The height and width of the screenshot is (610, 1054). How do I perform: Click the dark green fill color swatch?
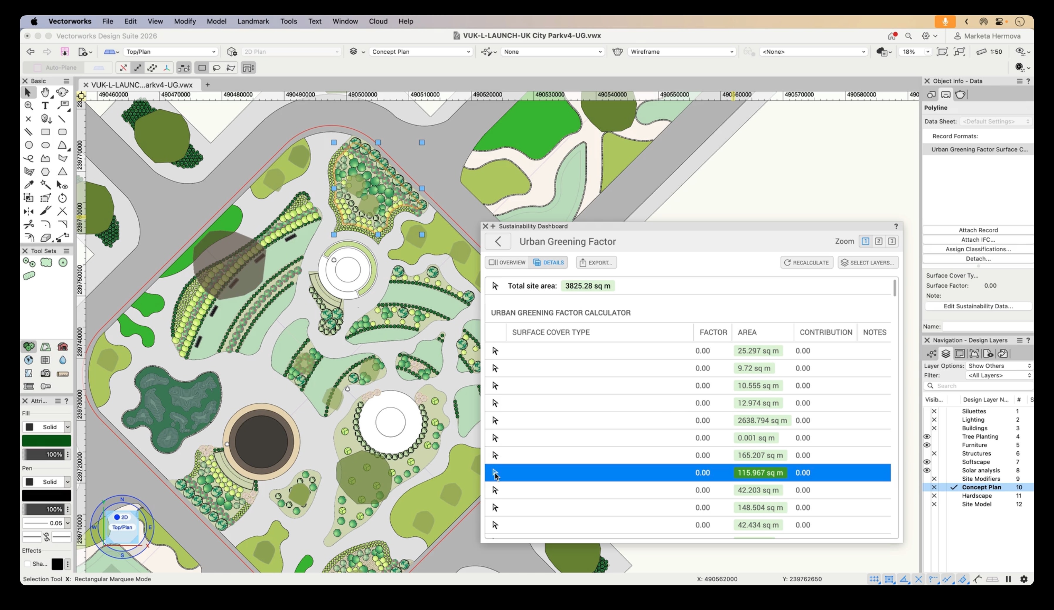(x=46, y=441)
